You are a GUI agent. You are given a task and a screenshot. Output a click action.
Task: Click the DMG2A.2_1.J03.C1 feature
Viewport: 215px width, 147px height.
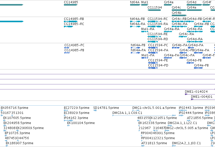(x=174, y=146)
